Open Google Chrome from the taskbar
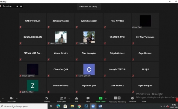The width and height of the screenshot is (178, 109). pyautogui.click(x=79, y=106)
